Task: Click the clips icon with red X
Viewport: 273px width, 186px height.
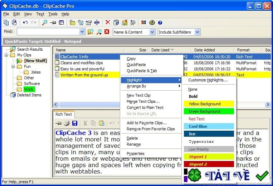Action: point(125,22)
